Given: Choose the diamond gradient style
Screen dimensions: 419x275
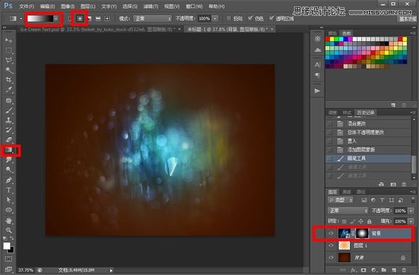Looking at the screenshot, I should (107, 19).
